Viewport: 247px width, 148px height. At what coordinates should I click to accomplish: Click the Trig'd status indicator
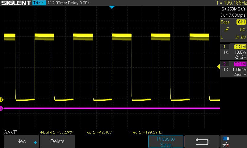pyautogui.click(x=39, y=3)
